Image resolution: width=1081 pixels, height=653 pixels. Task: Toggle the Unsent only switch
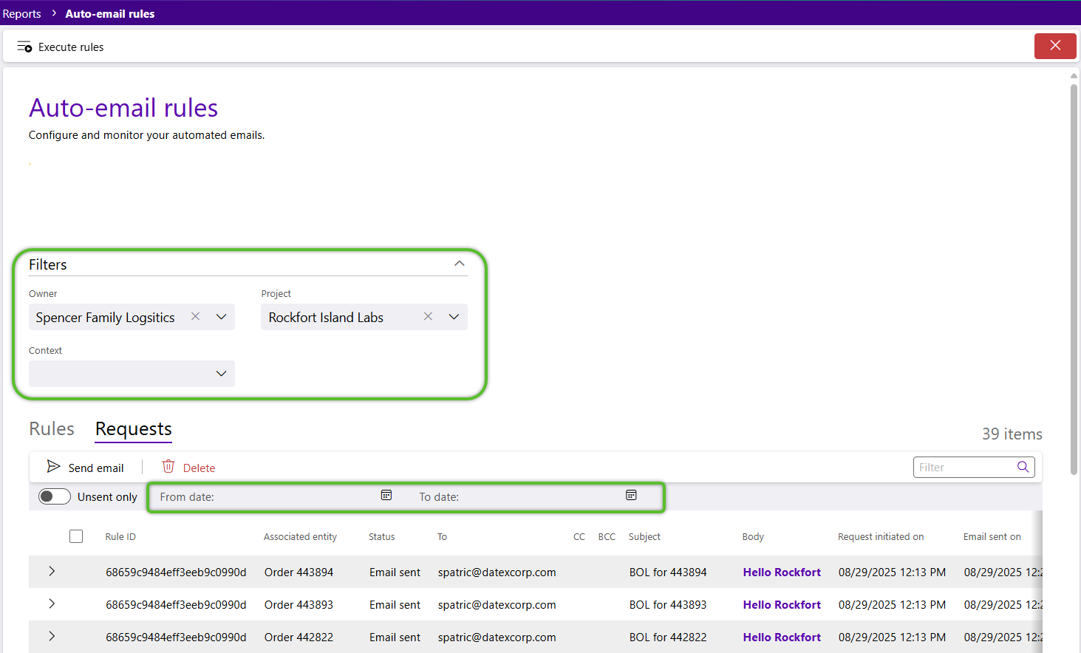[x=55, y=496]
